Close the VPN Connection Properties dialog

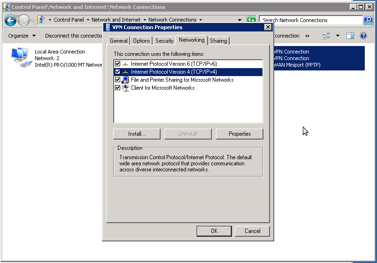click(x=268, y=27)
